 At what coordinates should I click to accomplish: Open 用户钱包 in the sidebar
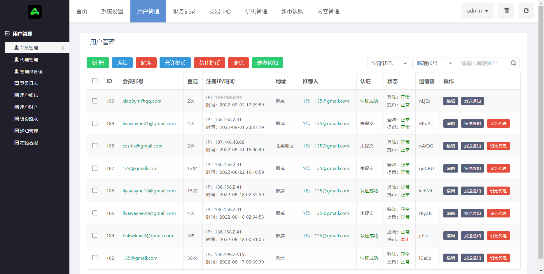(26, 95)
